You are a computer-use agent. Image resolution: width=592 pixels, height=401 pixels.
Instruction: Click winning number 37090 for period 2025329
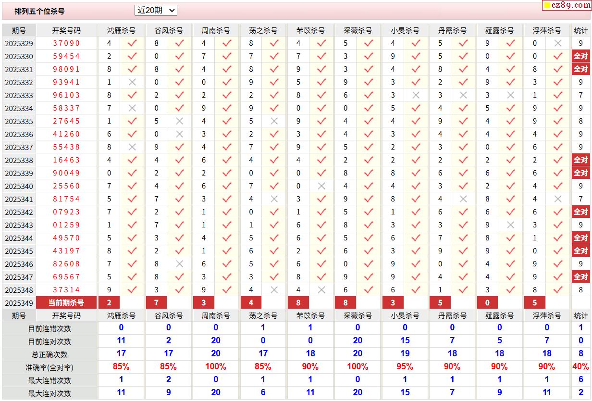coord(66,43)
